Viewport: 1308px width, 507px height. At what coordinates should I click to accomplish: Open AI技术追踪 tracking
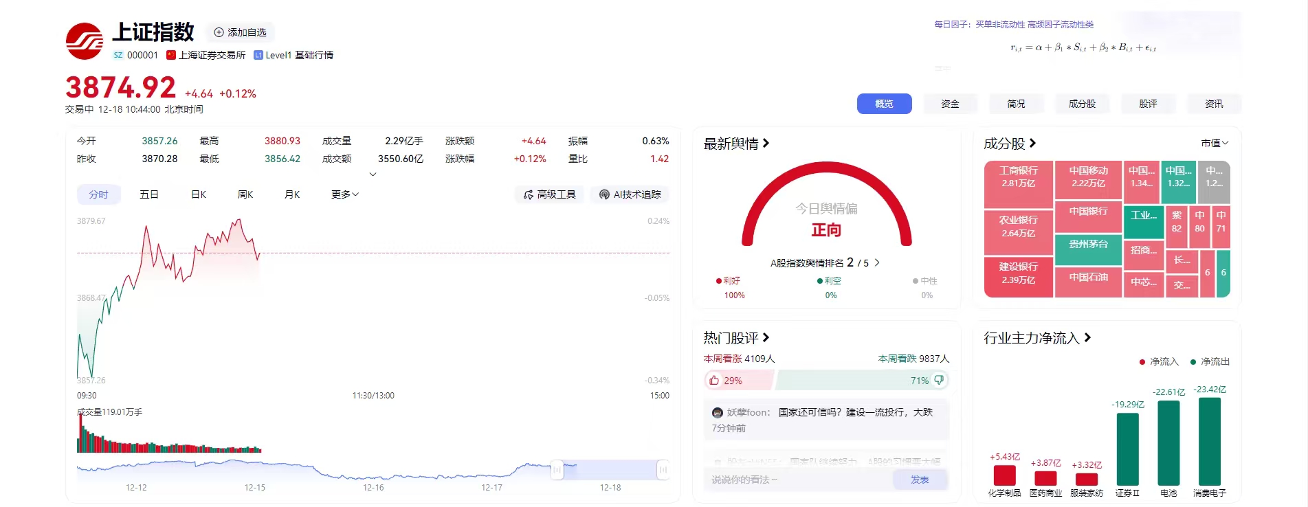click(630, 194)
